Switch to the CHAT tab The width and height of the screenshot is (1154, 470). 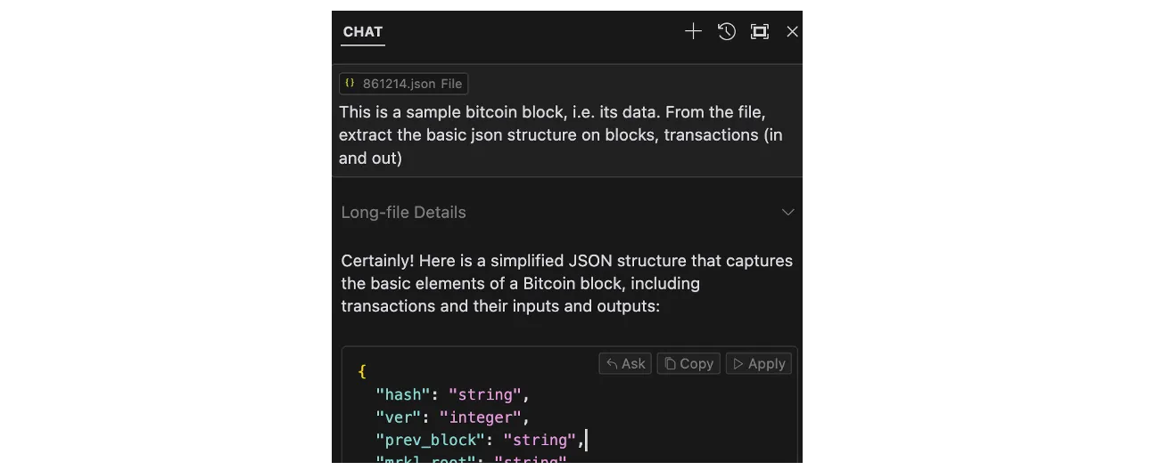[x=363, y=32]
